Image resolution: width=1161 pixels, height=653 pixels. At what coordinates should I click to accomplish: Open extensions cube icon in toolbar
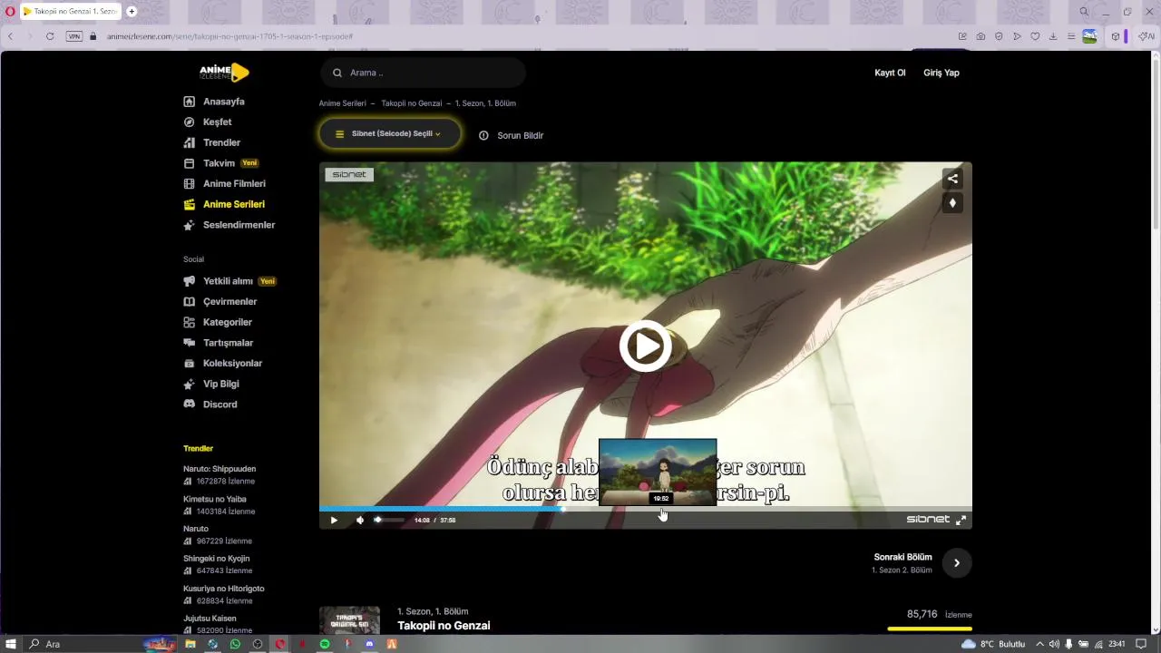point(1116,36)
